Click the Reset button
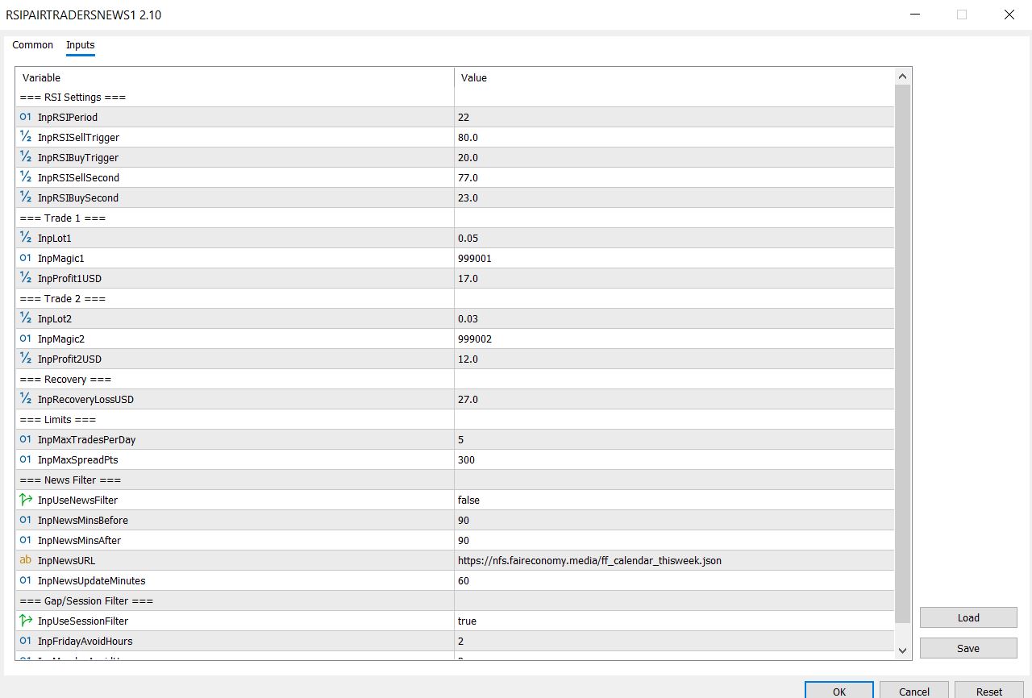The width and height of the screenshot is (1032, 698). pyautogui.click(x=989, y=691)
